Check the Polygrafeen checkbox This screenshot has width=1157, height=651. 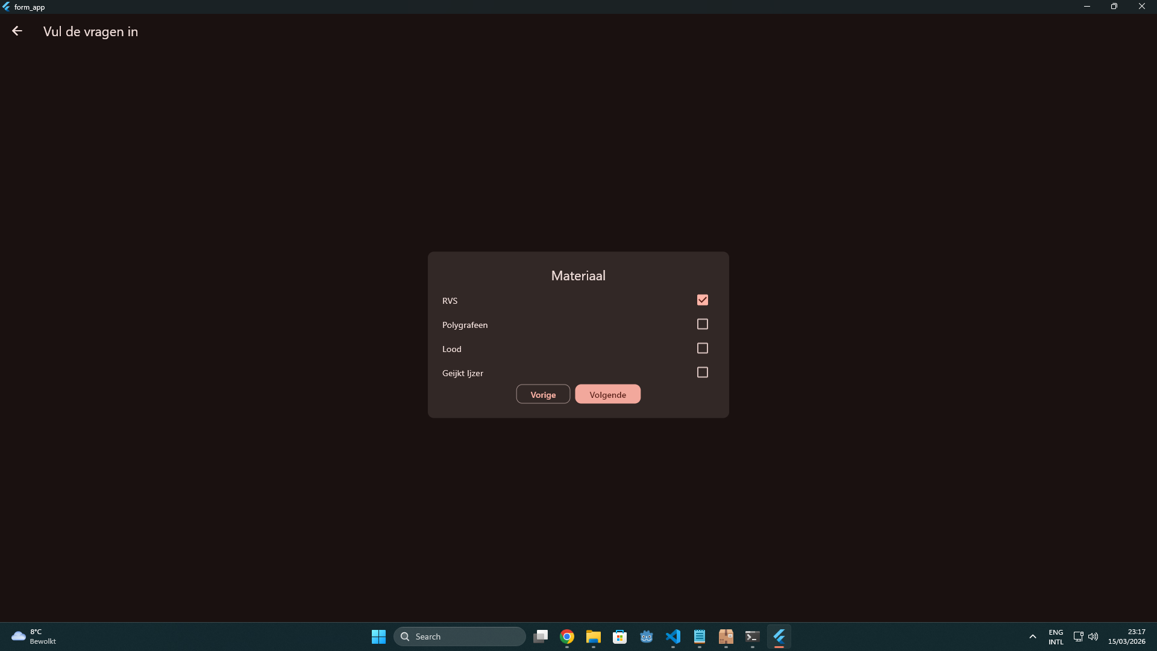[x=702, y=324]
